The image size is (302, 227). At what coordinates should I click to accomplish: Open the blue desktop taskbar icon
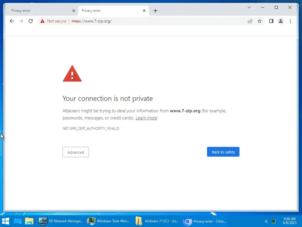18,221
